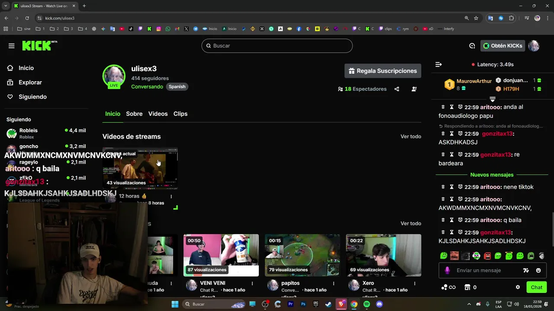Open the chat bubble icon in header
The width and height of the screenshot is (554, 311).
(472, 46)
